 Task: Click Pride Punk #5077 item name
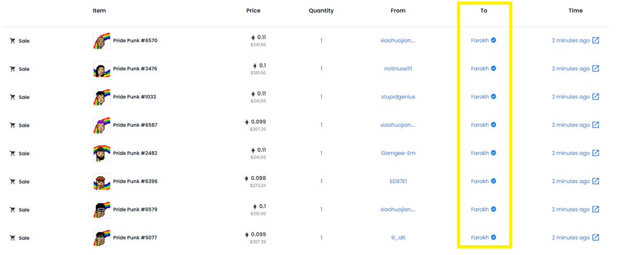(x=135, y=238)
